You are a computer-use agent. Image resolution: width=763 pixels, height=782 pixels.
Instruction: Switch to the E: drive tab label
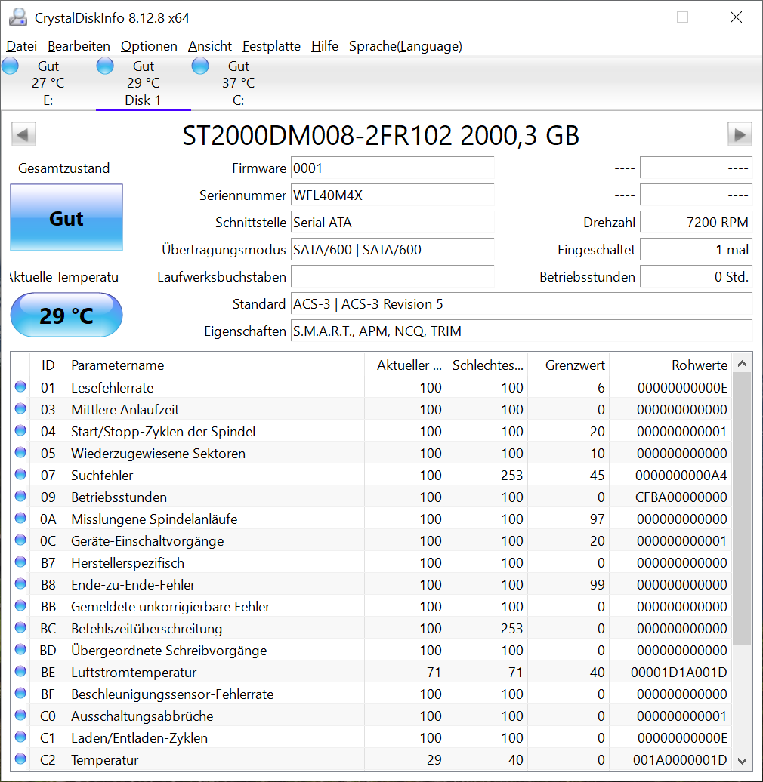pyautogui.click(x=48, y=100)
